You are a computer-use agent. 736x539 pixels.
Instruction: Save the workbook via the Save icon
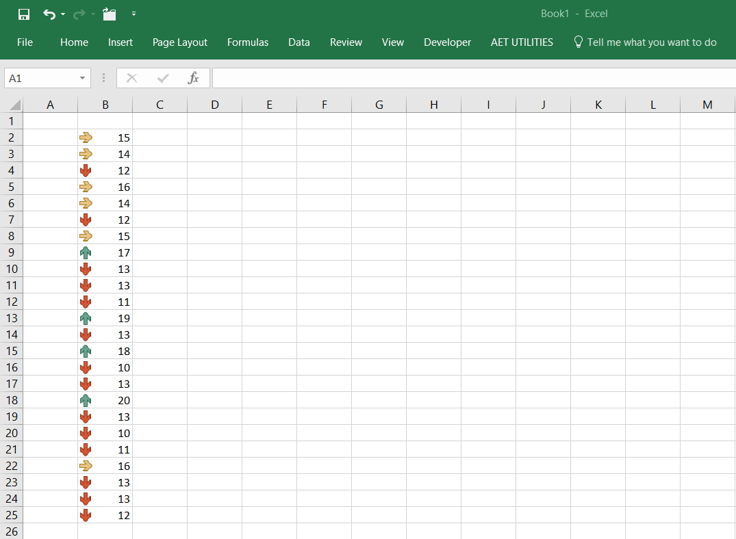point(23,14)
